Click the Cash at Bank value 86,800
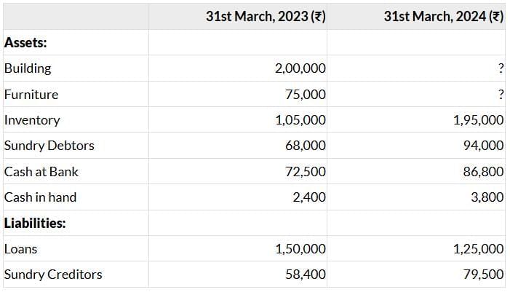The height and width of the screenshot is (292, 510). pos(483,172)
